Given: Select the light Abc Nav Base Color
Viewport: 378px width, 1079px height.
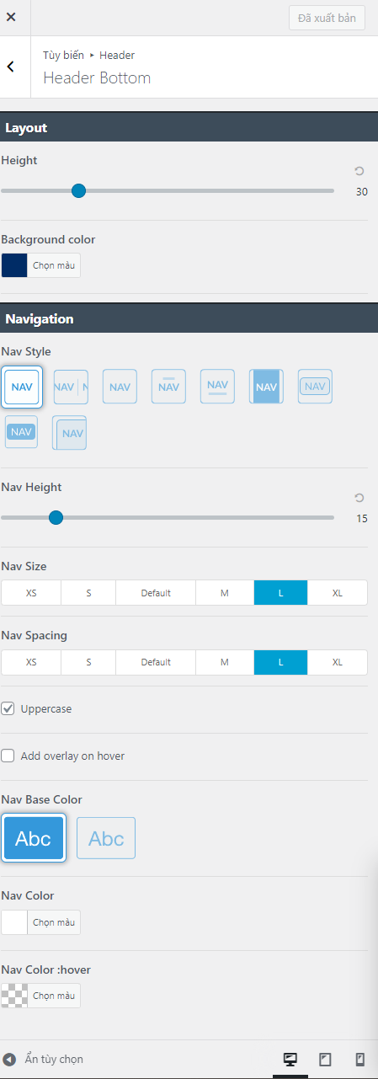Looking at the screenshot, I should tap(106, 838).
